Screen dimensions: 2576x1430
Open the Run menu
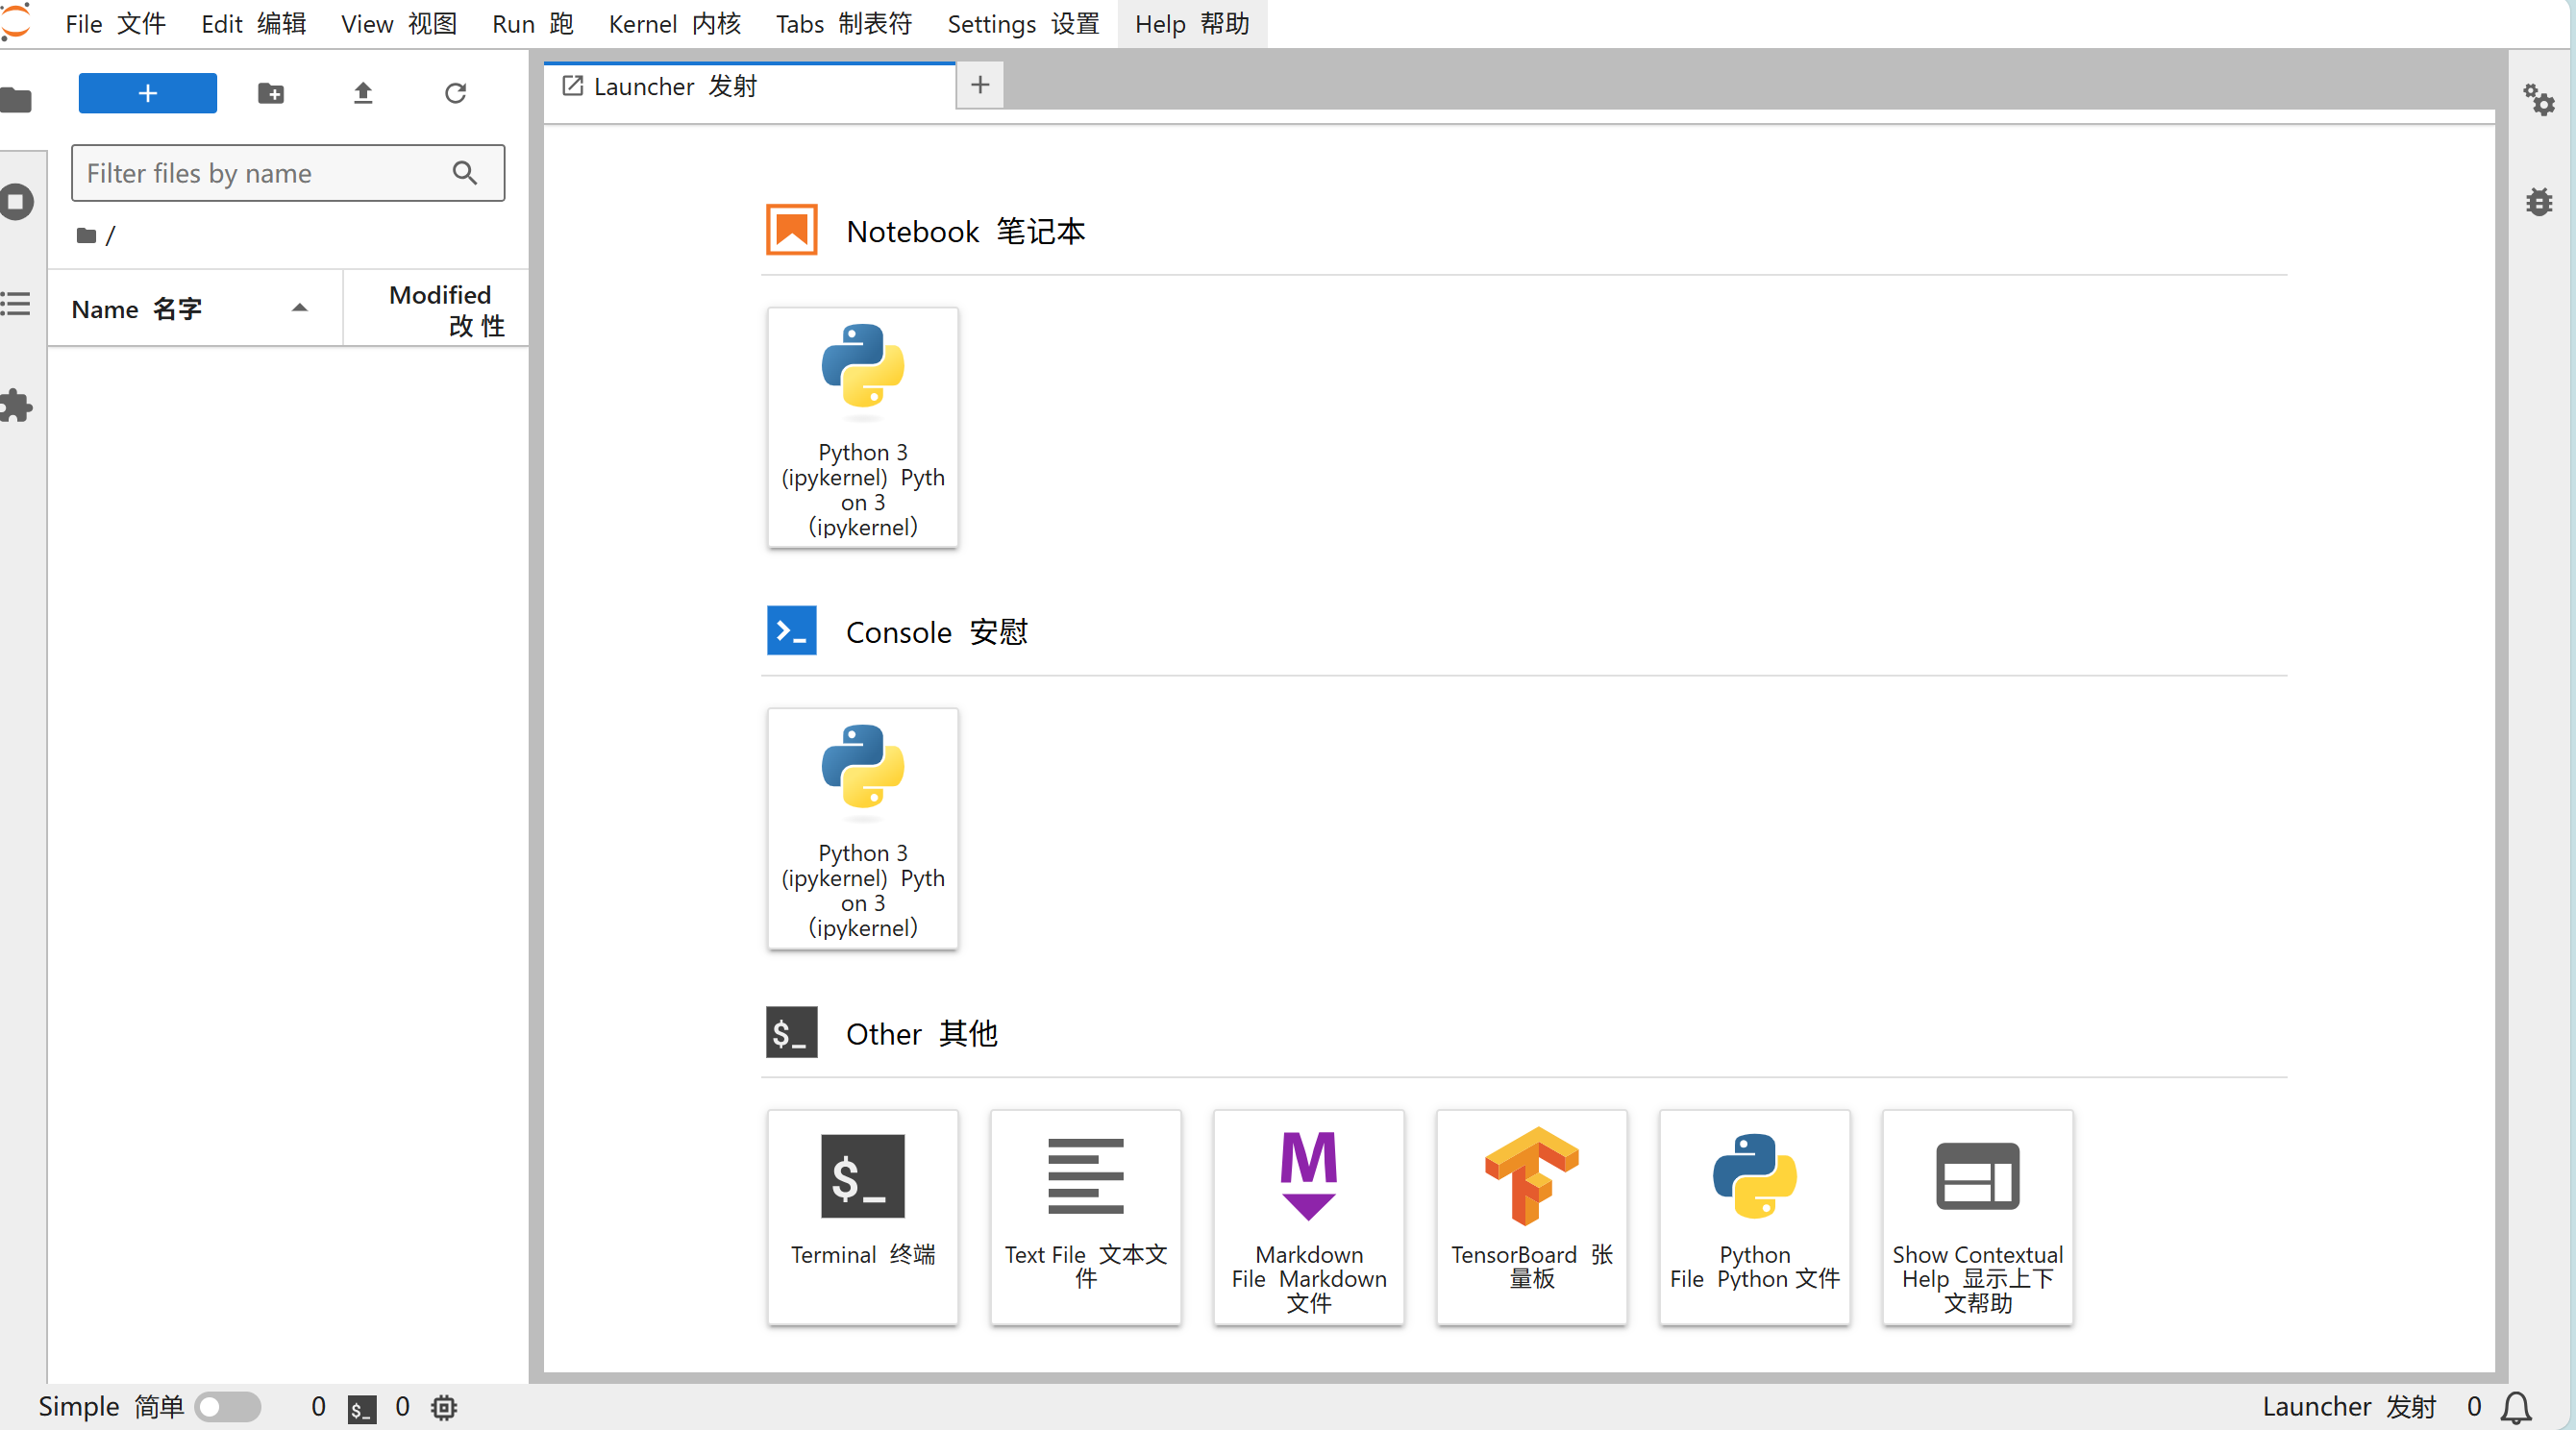coord(532,24)
